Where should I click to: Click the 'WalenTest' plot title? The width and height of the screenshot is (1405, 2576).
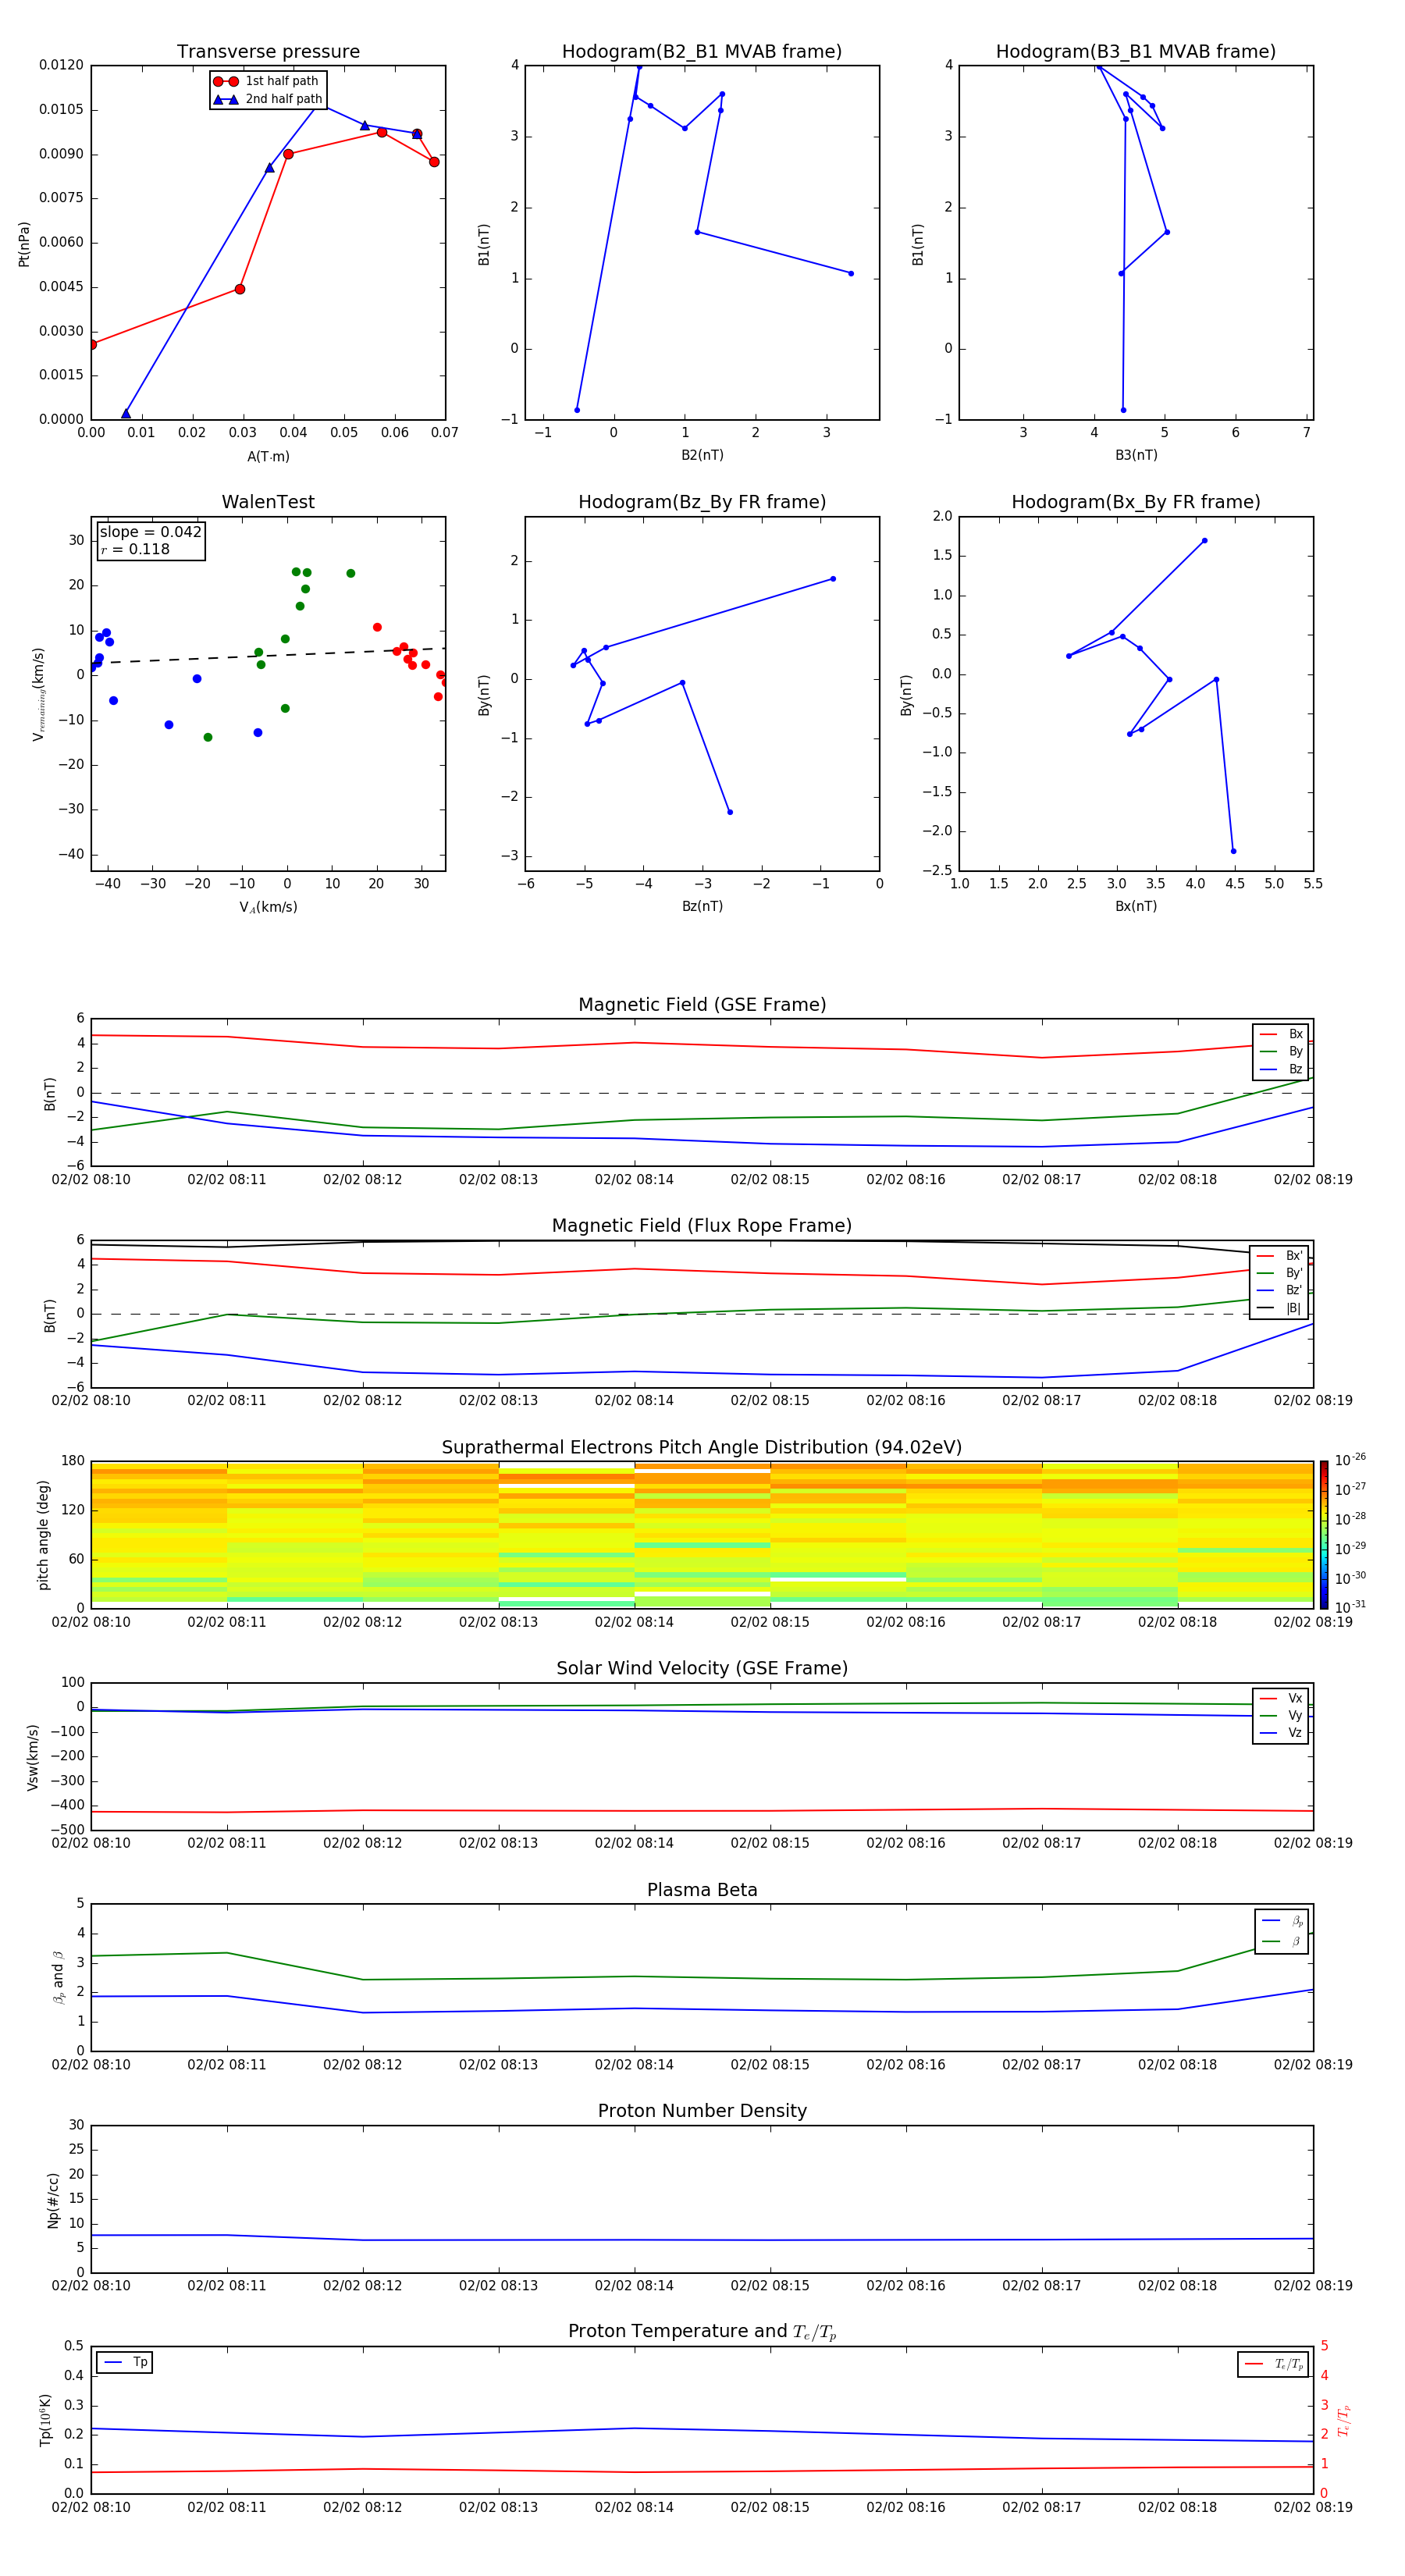268,502
